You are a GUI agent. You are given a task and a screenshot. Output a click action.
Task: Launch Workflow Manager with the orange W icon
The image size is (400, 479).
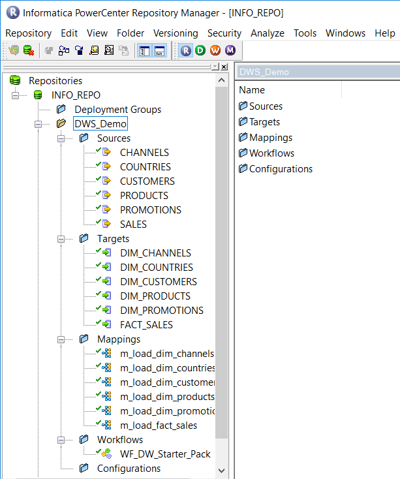[x=215, y=50]
